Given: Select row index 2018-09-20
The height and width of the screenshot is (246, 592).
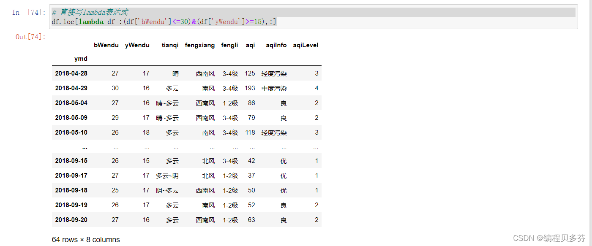Looking at the screenshot, I should click(71, 220).
